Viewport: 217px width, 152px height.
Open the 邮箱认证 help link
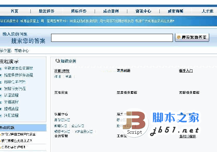point(61,126)
